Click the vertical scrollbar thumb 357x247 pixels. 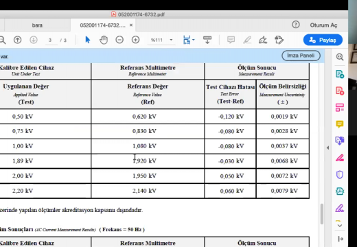(x=322, y=214)
